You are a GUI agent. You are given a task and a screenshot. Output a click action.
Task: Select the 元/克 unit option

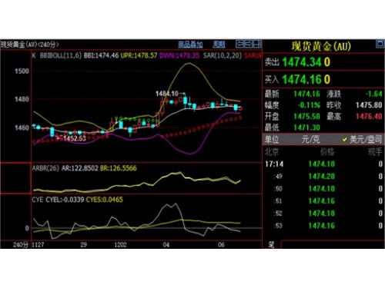(310, 139)
